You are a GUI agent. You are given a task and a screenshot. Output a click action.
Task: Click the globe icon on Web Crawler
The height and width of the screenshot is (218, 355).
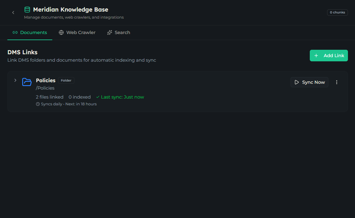click(61, 32)
